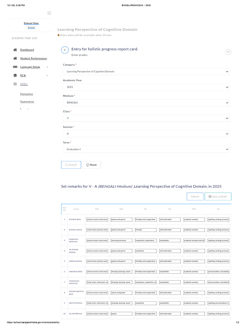Click the student name ARPAN RANA
The image size is (246, 328).
pos(76,261)
